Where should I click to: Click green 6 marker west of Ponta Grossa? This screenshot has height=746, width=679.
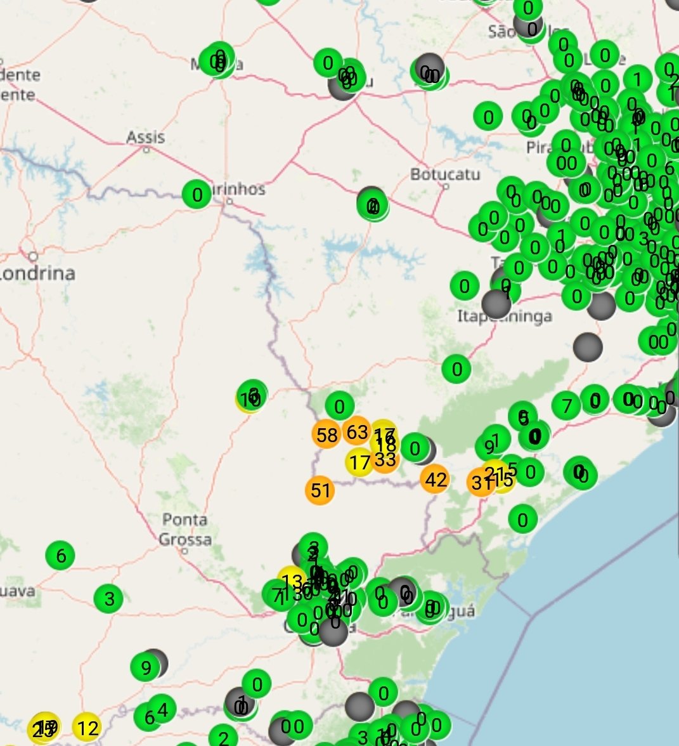(x=61, y=556)
